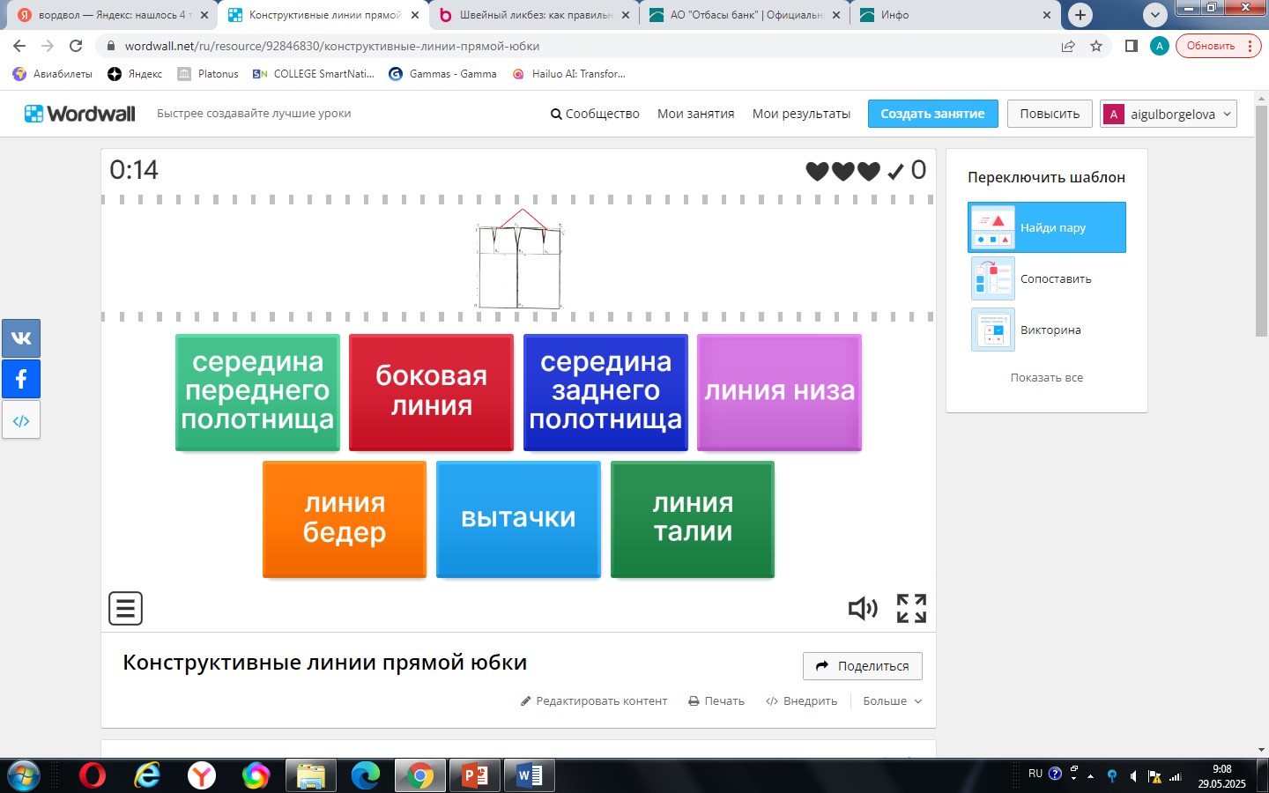Mute the game sound speaker icon
Screen dimensions: 1269x793
point(863,608)
